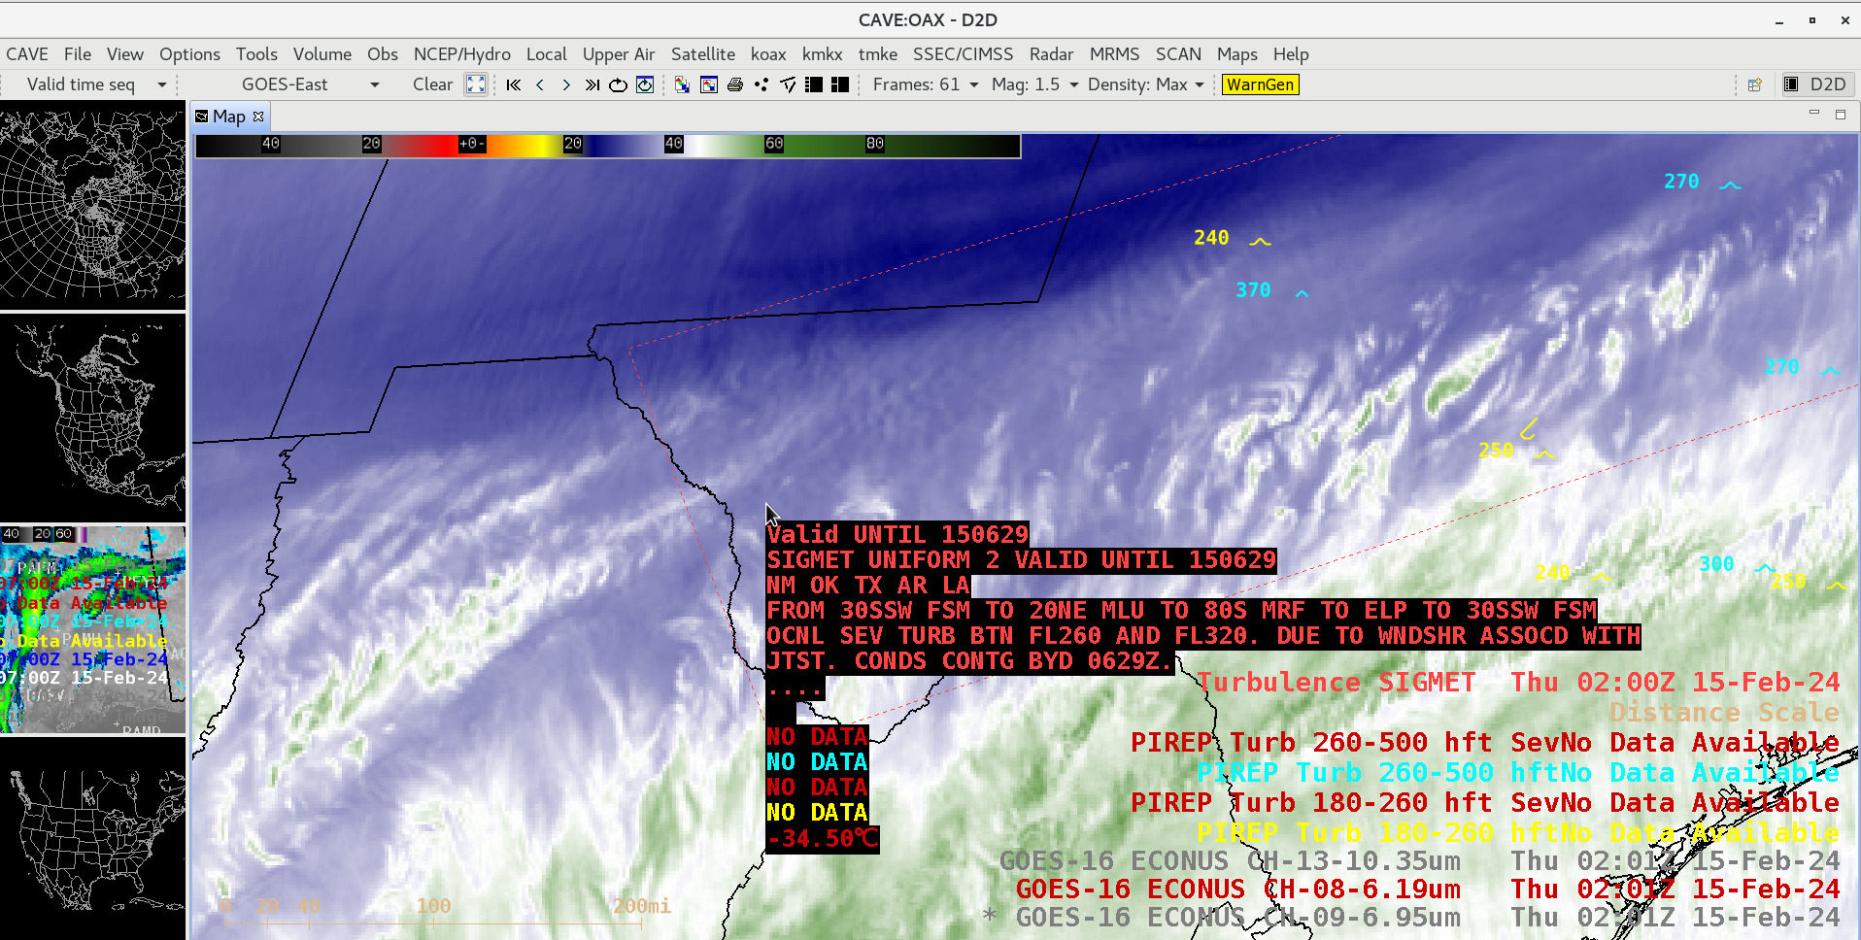Toggle GOES-16 CH-13-10.35um legend
The width and height of the screenshot is (1861, 940).
[x=1419, y=861]
